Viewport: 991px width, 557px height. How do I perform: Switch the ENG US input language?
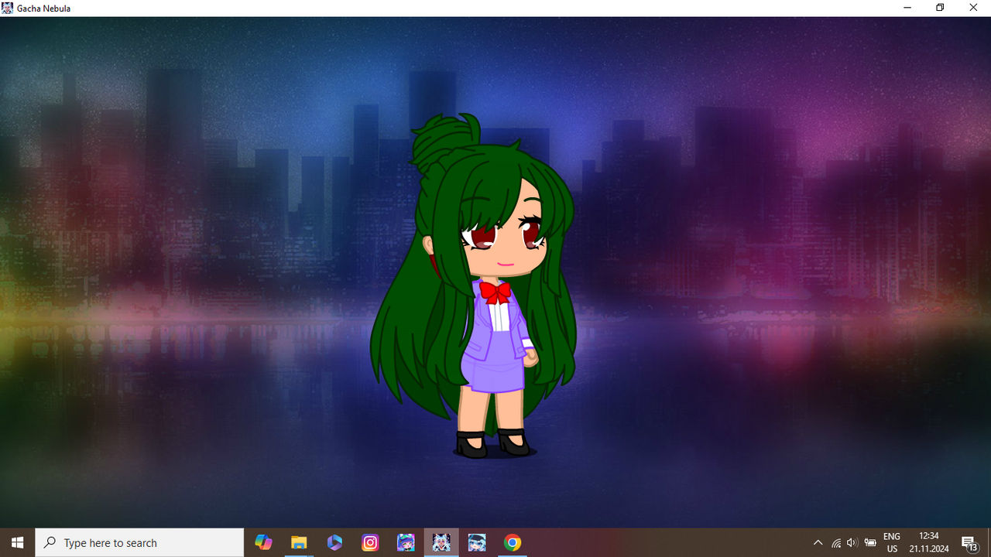coord(892,542)
